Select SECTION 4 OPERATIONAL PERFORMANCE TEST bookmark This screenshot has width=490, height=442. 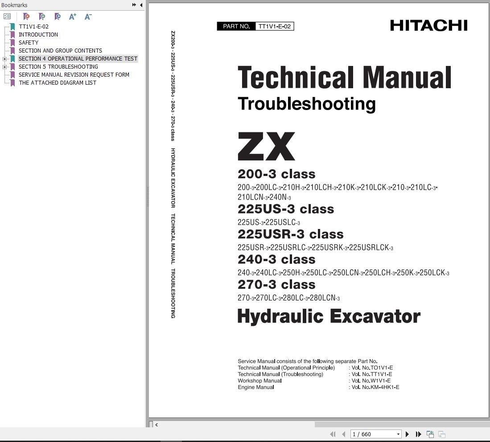[x=78, y=59]
